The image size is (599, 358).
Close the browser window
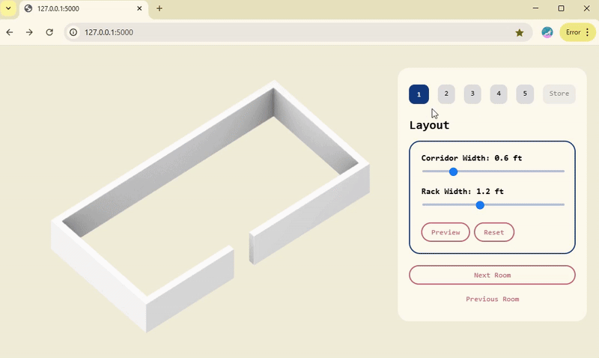587,8
